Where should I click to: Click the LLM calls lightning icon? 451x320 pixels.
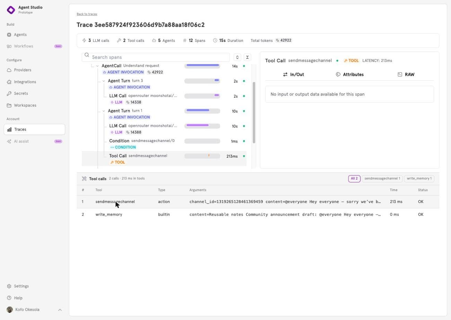tap(84, 41)
